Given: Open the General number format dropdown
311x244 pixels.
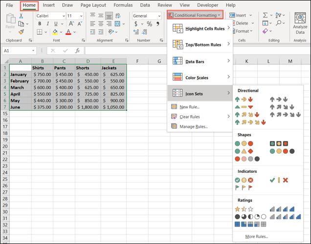Looking at the screenshot, I should point(159,16).
